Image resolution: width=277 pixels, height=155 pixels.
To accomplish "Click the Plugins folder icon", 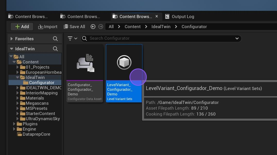I will pos(19,124).
